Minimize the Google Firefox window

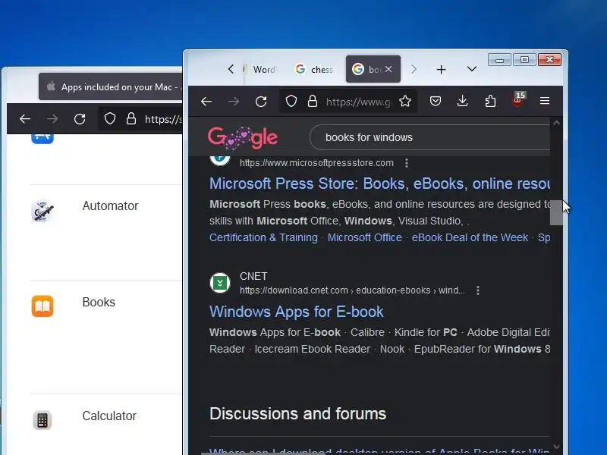coord(499,60)
